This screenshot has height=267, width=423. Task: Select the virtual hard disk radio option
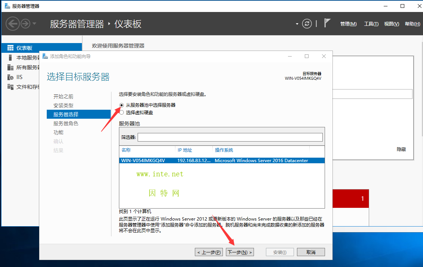pyautogui.click(x=122, y=112)
